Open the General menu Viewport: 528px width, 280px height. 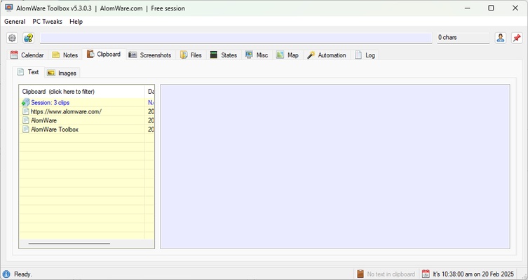[x=15, y=22]
